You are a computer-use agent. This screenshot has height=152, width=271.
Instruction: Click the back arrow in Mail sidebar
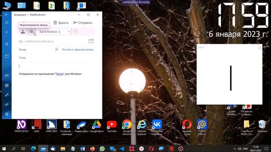pos(7,15)
